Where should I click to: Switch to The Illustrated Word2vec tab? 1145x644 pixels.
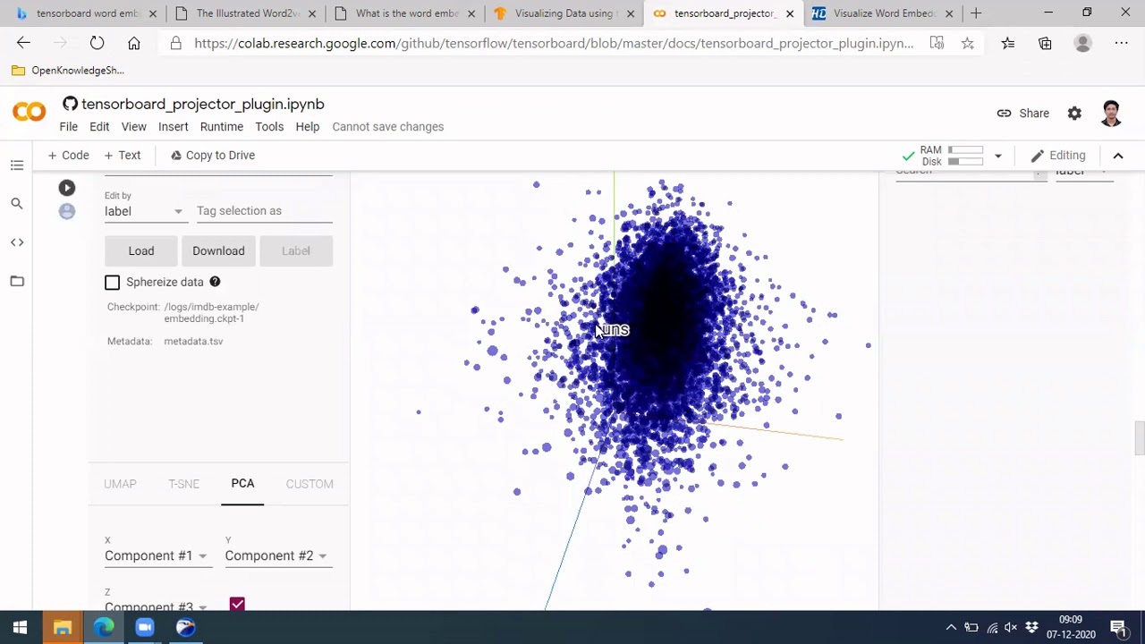[246, 13]
